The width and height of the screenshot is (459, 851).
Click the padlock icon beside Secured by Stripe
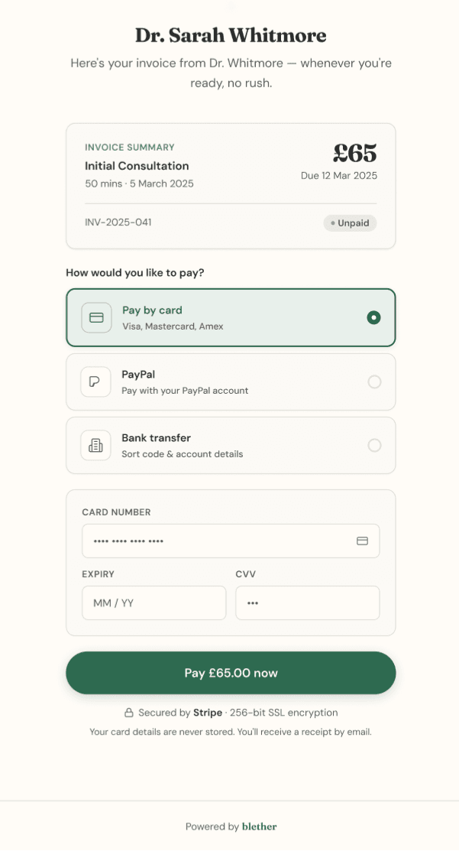(129, 712)
